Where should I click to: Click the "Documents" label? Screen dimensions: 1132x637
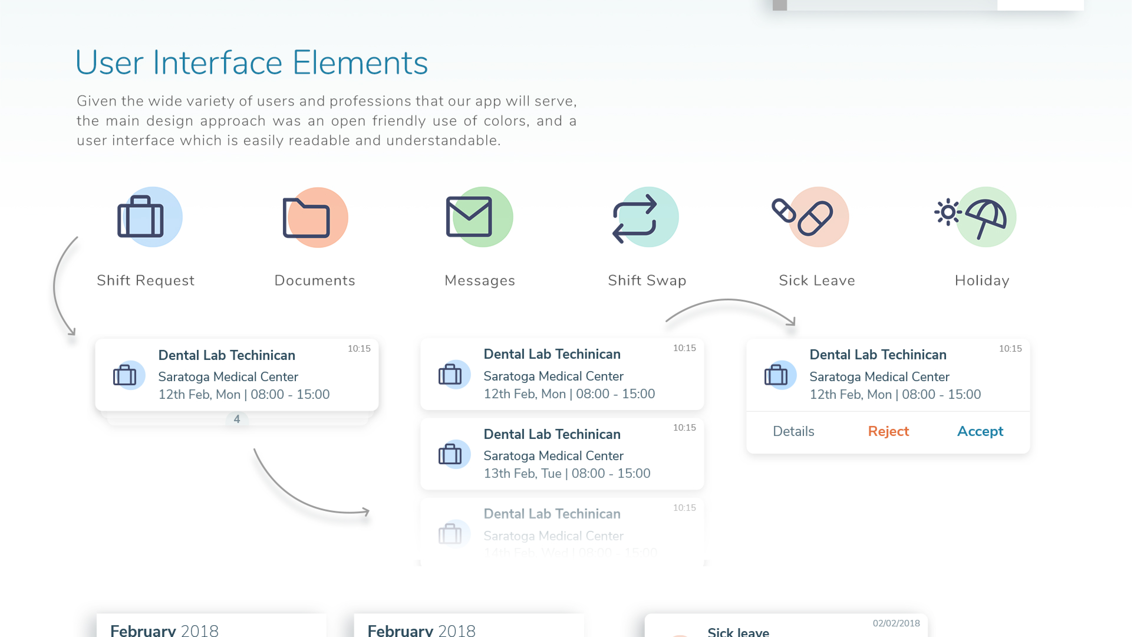point(315,280)
